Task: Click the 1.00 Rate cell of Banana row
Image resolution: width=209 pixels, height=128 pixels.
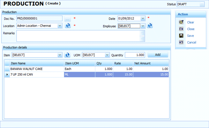Action: coord(123,69)
